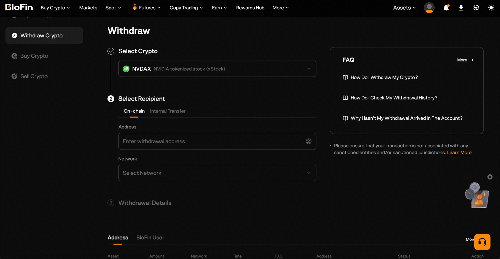Click the Futures flame icon

pyautogui.click(x=135, y=7)
